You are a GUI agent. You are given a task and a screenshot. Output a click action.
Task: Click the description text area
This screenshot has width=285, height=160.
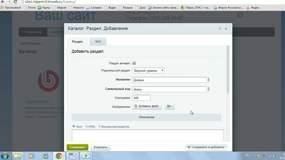(148, 135)
